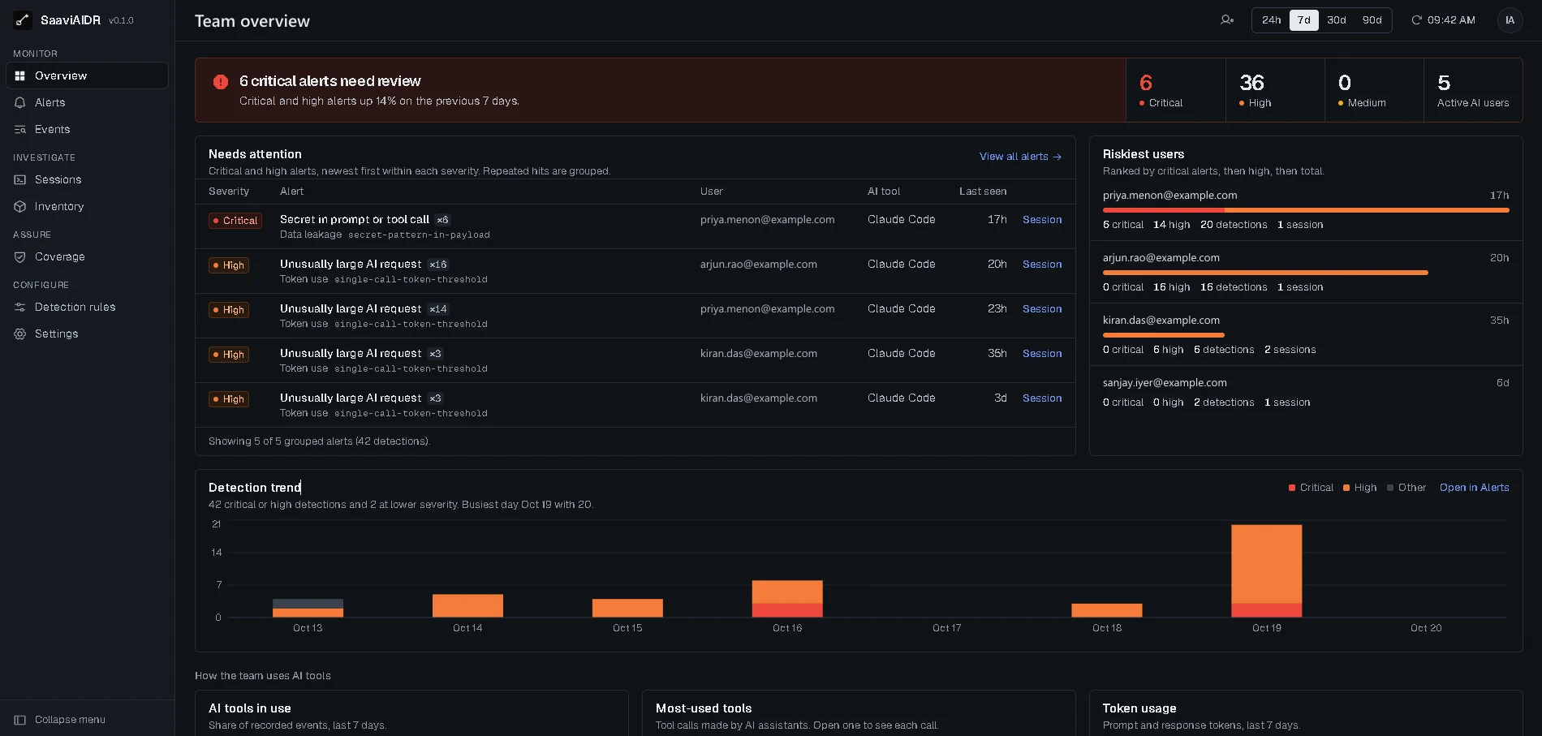Click kiran.das risk bar in Riskiest users

point(1163,335)
